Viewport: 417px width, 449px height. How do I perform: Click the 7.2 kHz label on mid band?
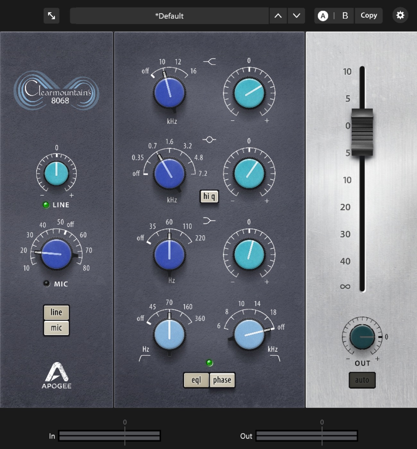(x=203, y=174)
